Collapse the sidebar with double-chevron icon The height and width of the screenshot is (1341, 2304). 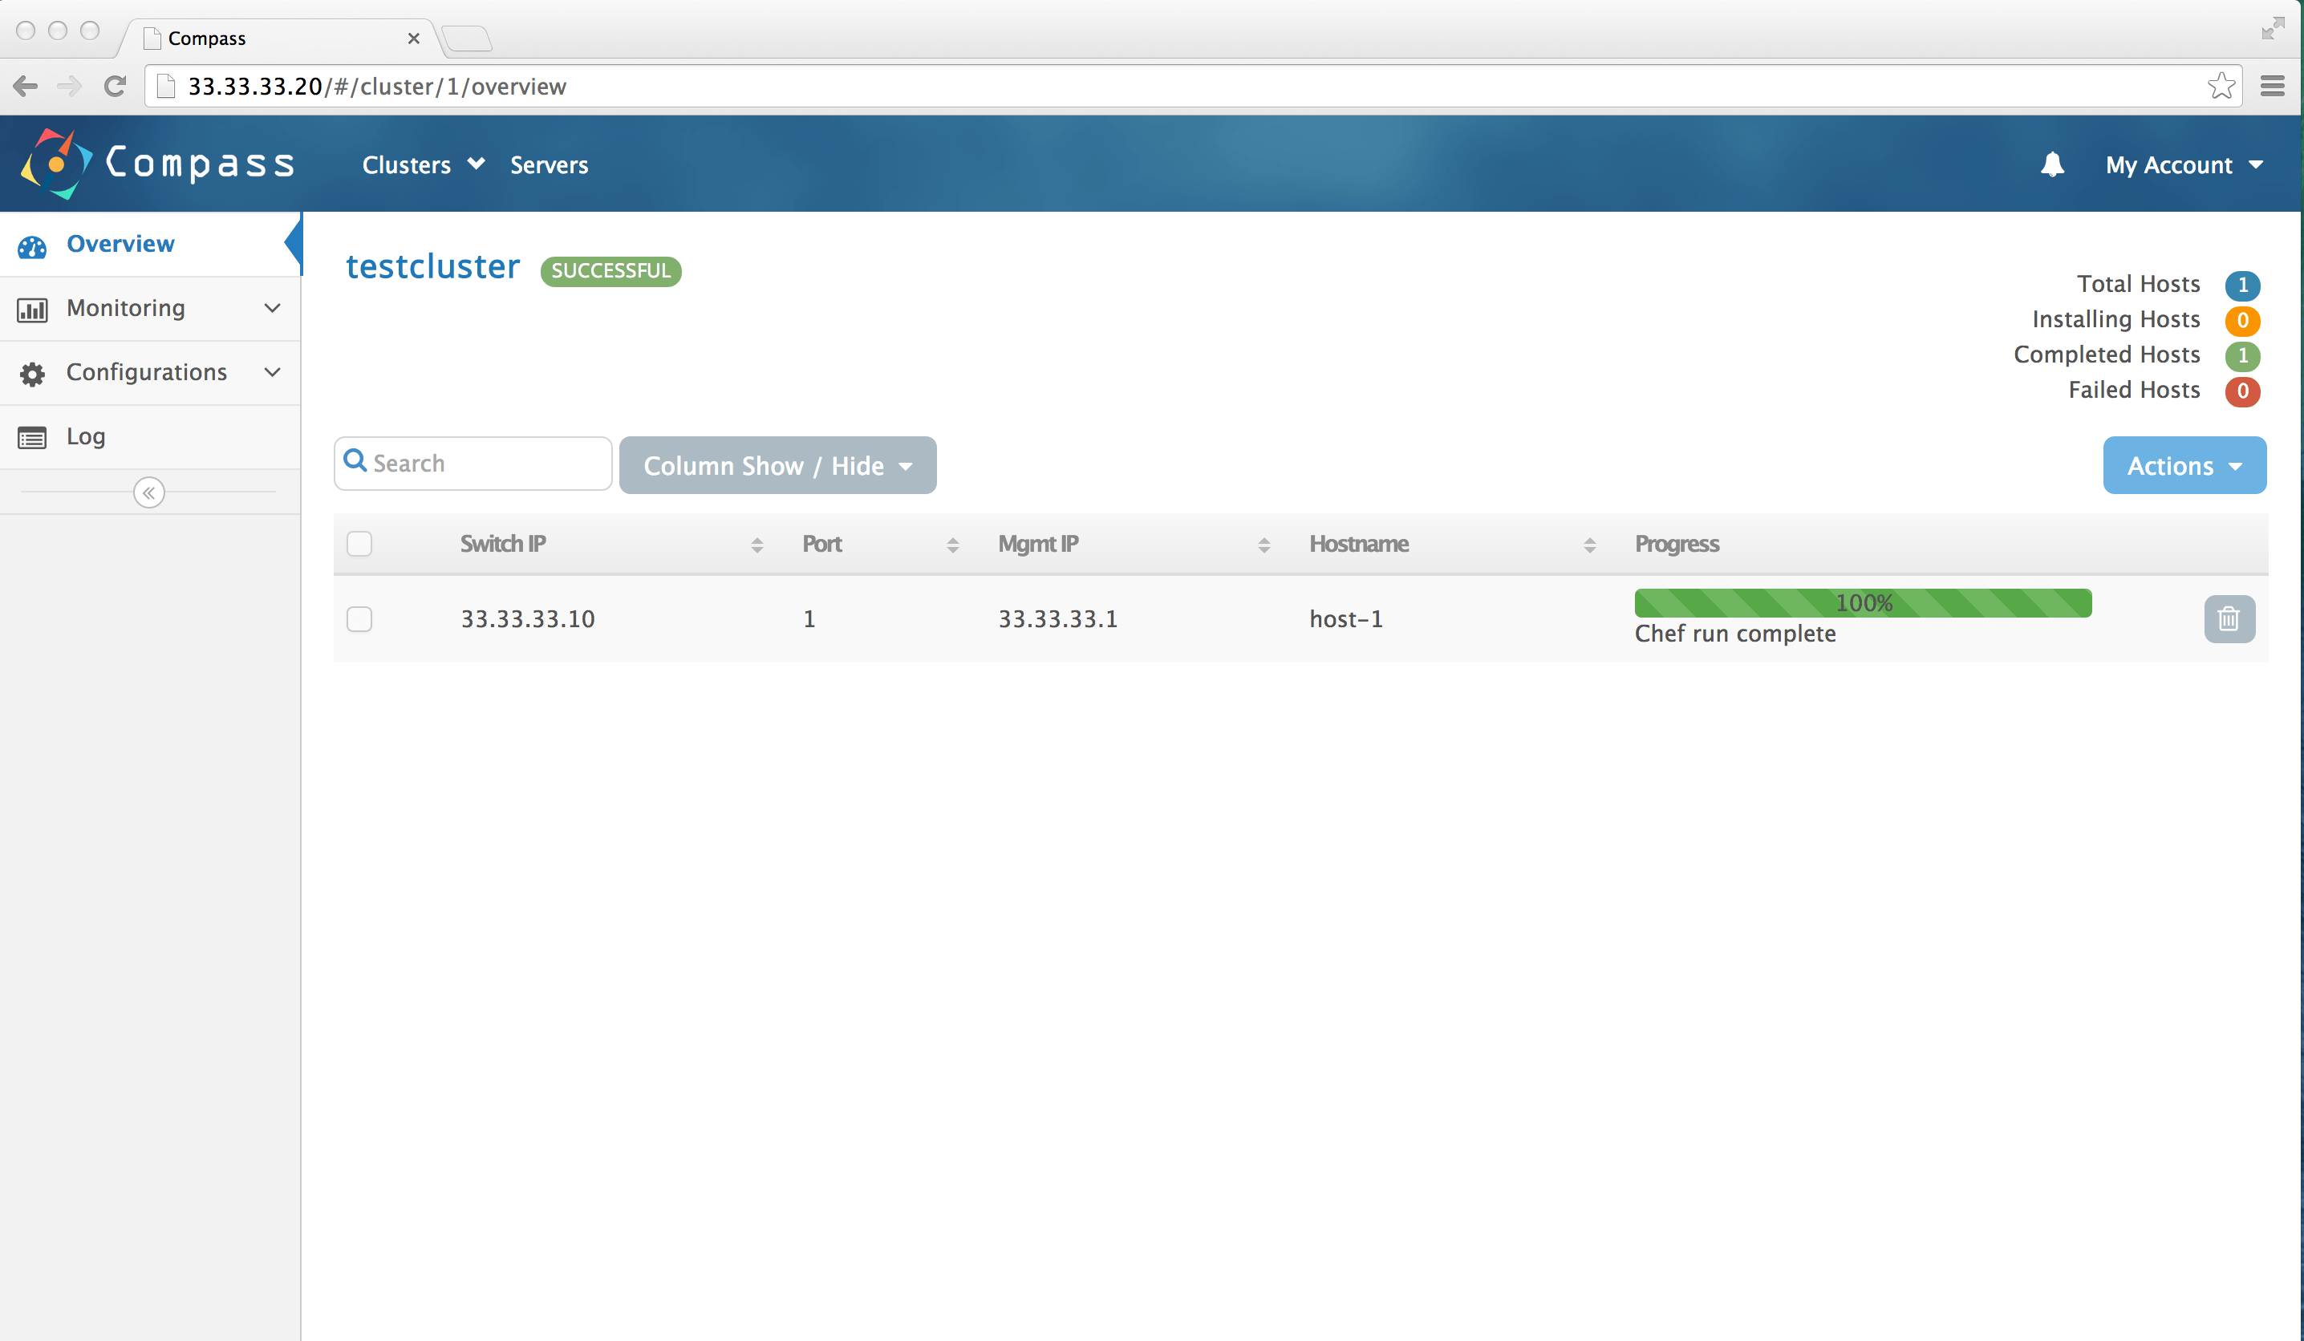(149, 492)
